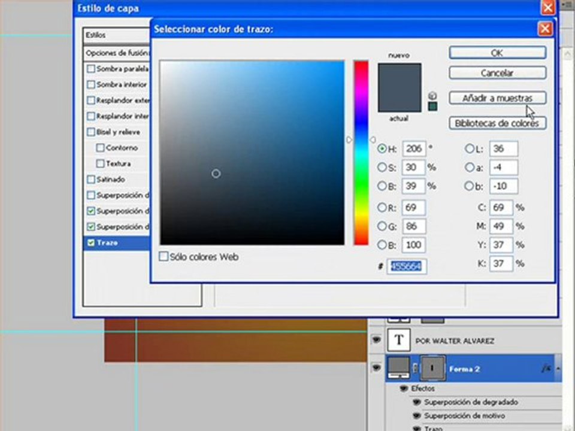The width and height of the screenshot is (575, 431).
Task: Enable Satinado checkbox
Action: click(91, 179)
